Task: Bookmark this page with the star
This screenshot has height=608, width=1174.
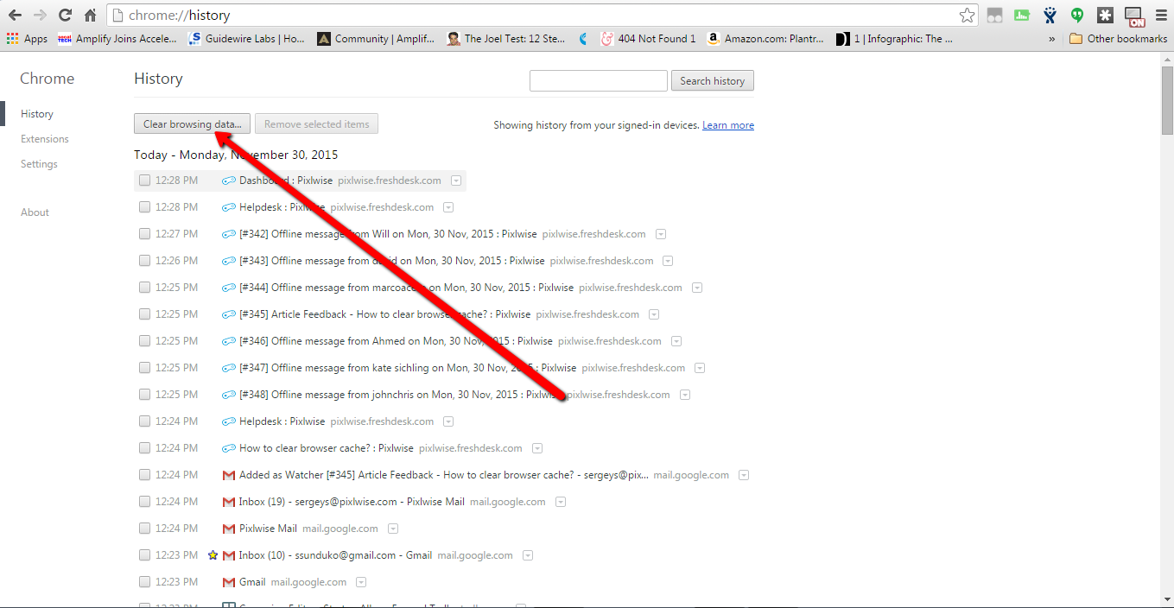Action: coord(967,16)
